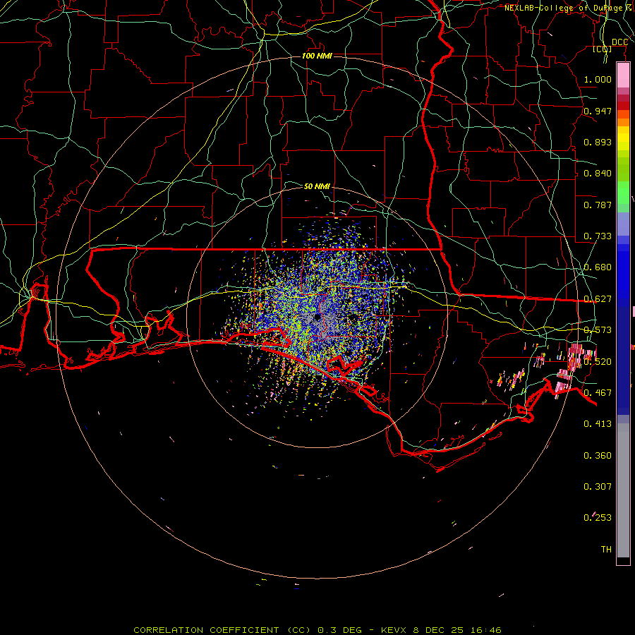Select the 0.840 scale value
This screenshot has height=635, width=635.
pos(598,174)
